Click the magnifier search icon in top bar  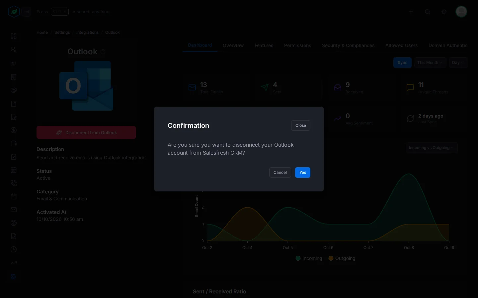tap(428, 12)
